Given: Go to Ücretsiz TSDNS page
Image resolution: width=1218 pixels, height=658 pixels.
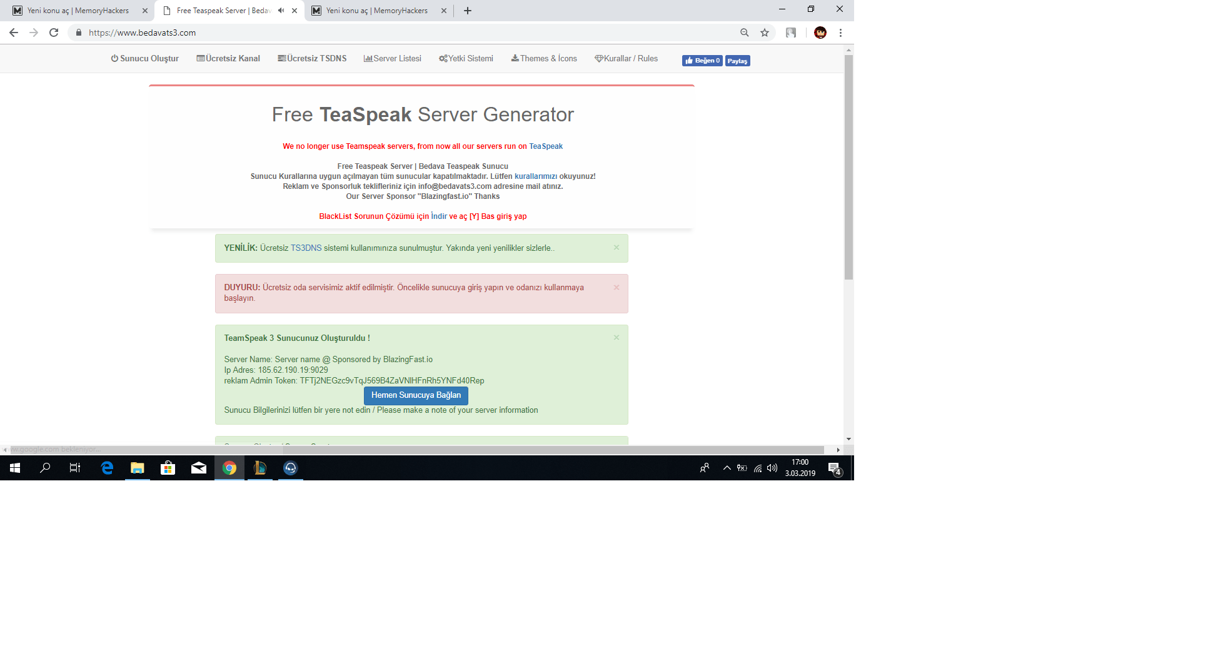Looking at the screenshot, I should tap(312, 59).
